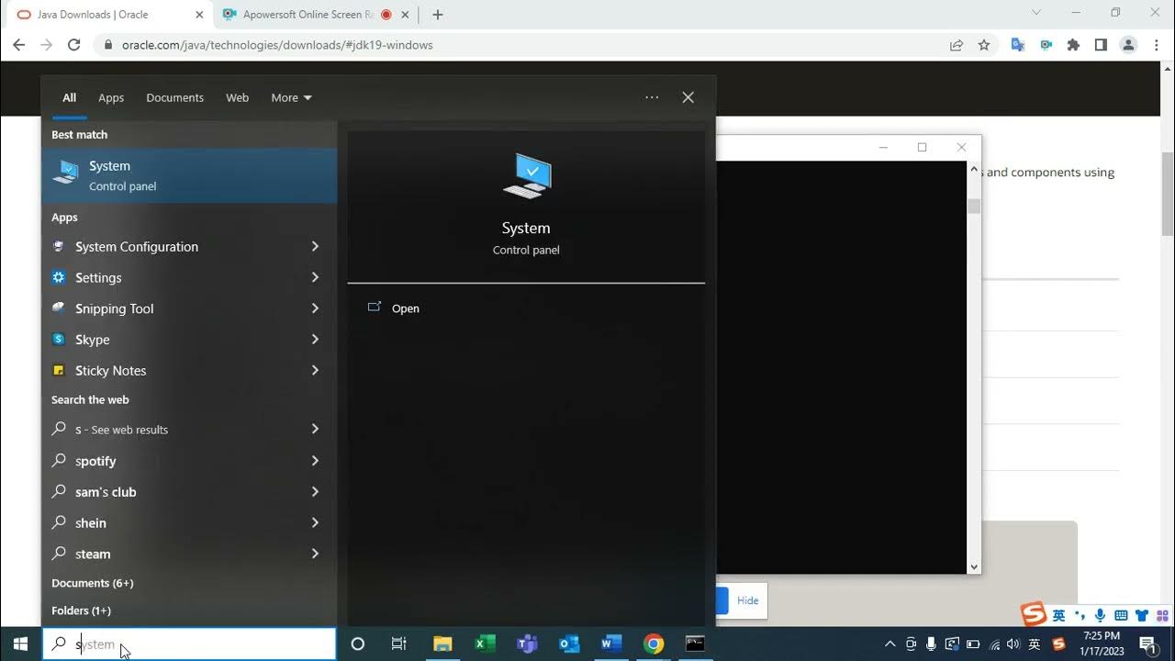Close the Java Downloads tab
The height and width of the screenshot is (661, 1175).
click(199, 15)
